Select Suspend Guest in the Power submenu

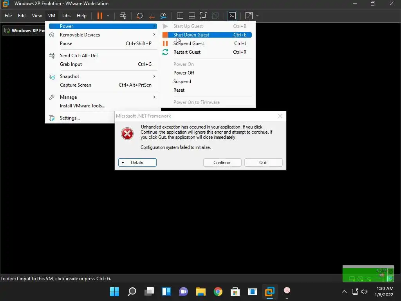pyautogui.click(x=207, y=44)
